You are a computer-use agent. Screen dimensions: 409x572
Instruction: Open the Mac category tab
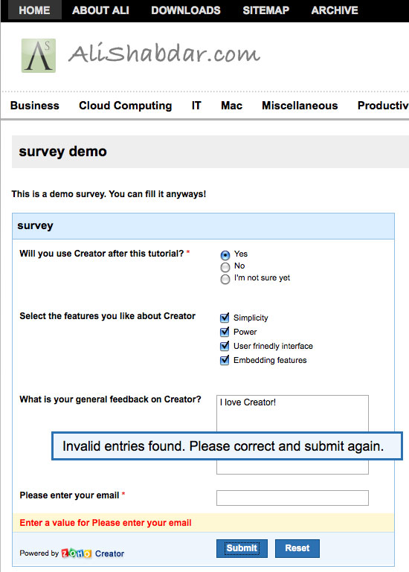231,106
